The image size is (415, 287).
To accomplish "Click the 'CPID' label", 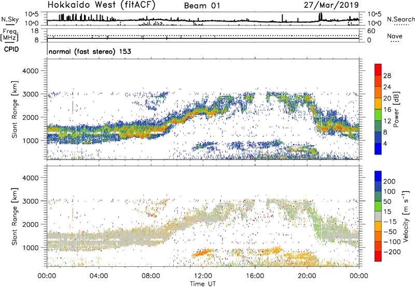I will click(x=11, y=49).
